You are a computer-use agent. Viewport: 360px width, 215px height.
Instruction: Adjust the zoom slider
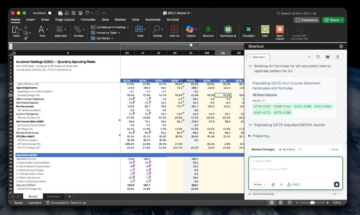pyautogui.click(x=313, y=202)
